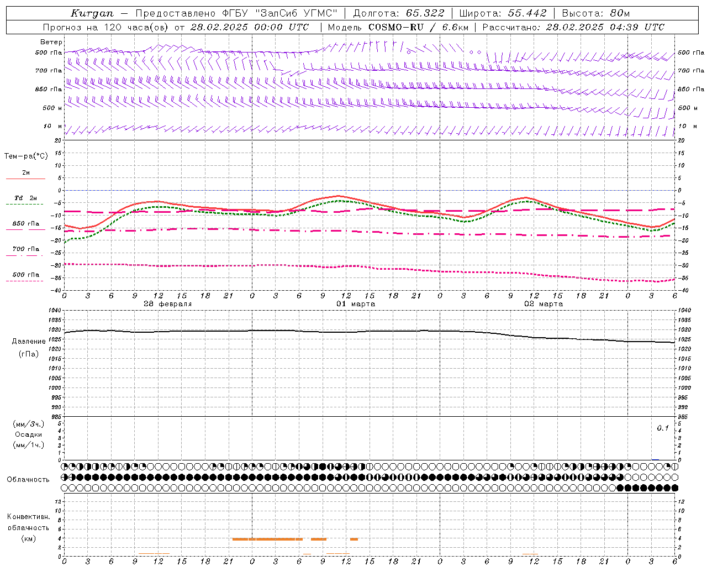Click the "Td 2м" dew point legend entry

coord(26,198)
